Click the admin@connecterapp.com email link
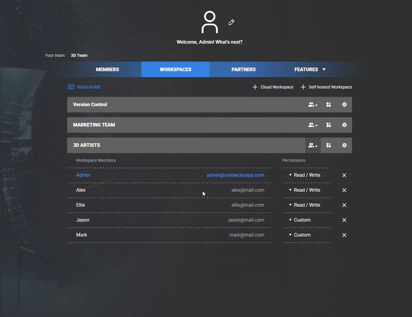 point(235,175)
